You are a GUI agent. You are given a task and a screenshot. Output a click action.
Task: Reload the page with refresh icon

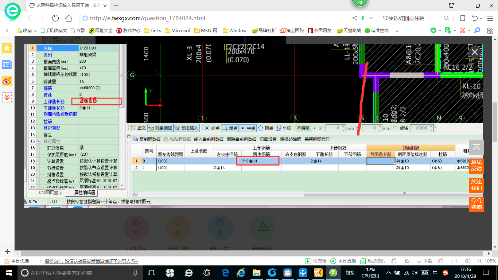(x=55, y=18)
